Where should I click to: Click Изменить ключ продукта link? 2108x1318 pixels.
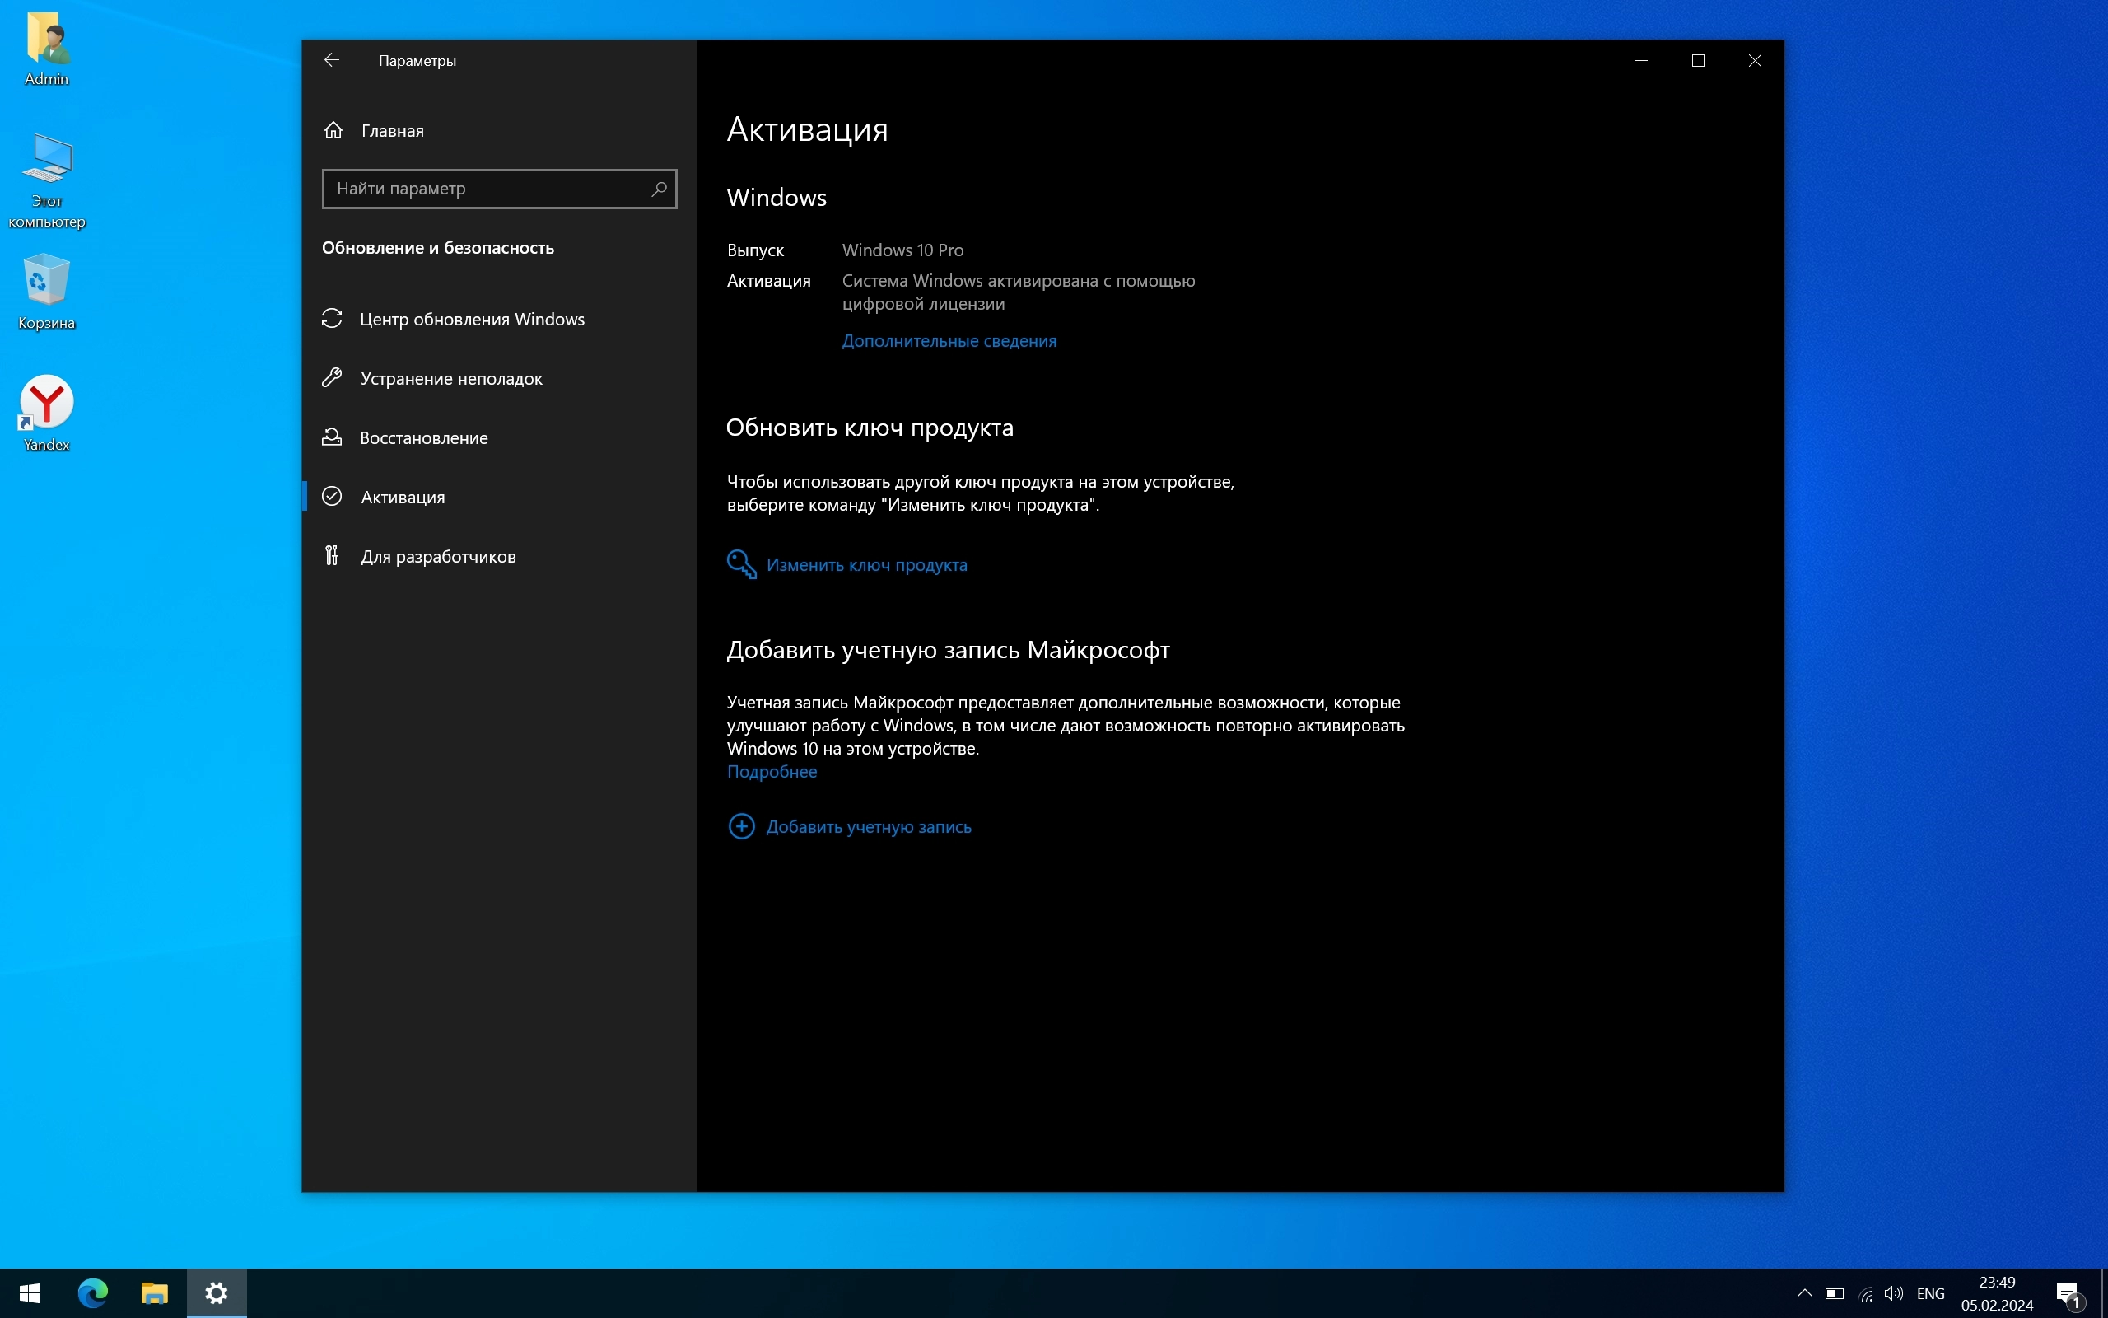tap(866, 565)
